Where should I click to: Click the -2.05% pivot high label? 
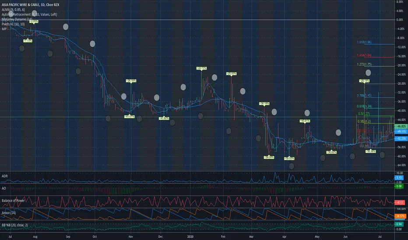(34, 21)
